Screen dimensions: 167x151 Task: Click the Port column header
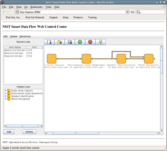click(x=34, y=47)
